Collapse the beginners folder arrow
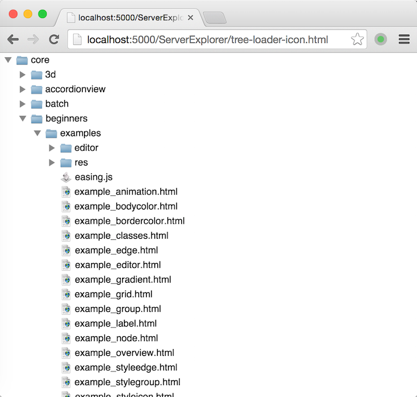The image size is (417, 397). (23, 118)
